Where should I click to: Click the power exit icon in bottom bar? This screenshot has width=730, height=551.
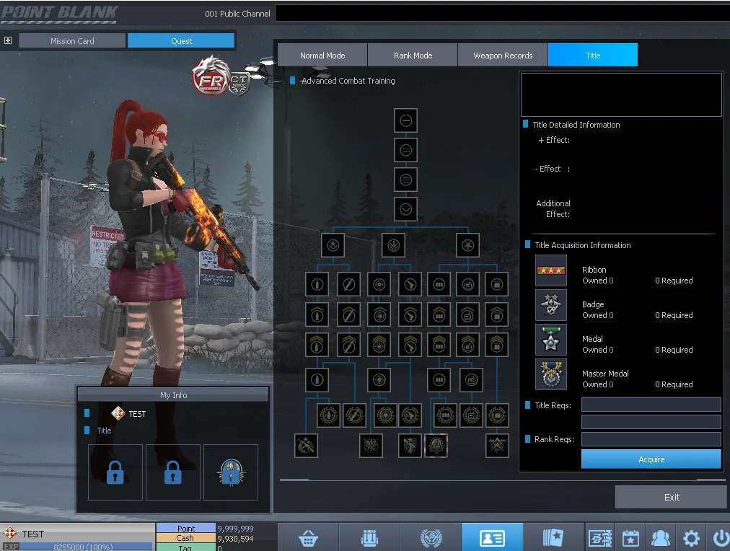pyautogui.click(x=720, y=539)
